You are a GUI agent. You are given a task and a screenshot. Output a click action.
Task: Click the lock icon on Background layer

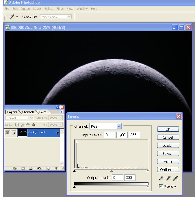click(57, 132)
